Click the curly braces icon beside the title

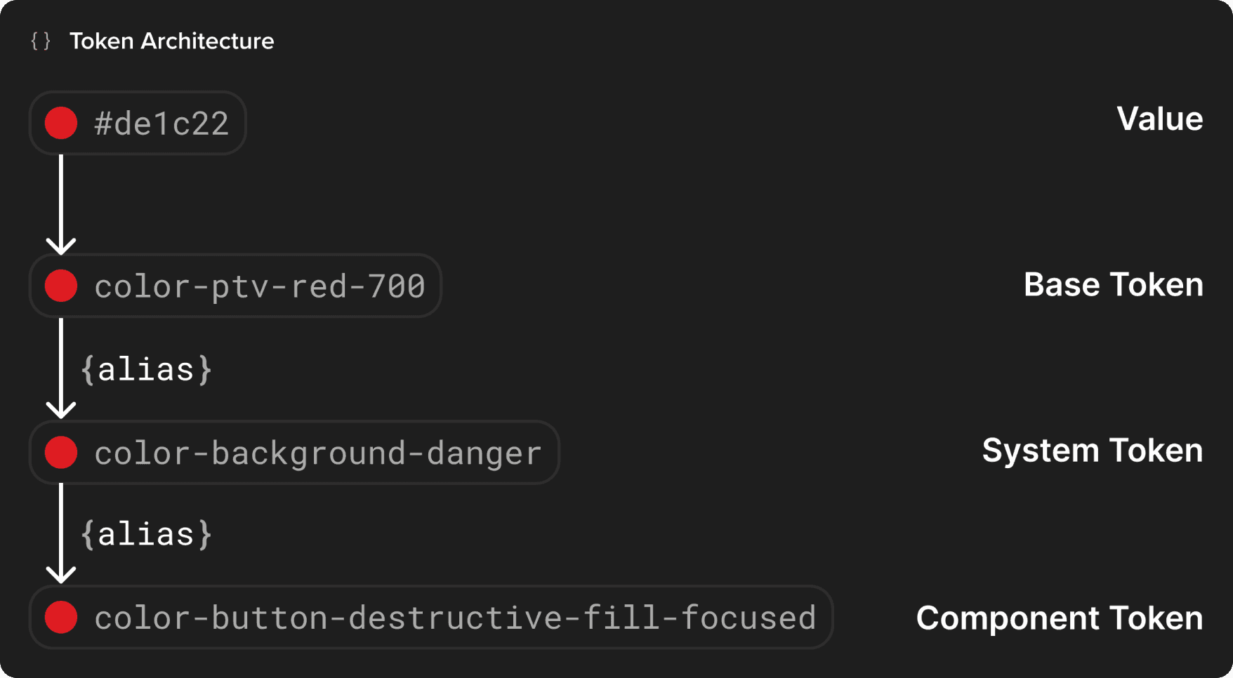41,41
